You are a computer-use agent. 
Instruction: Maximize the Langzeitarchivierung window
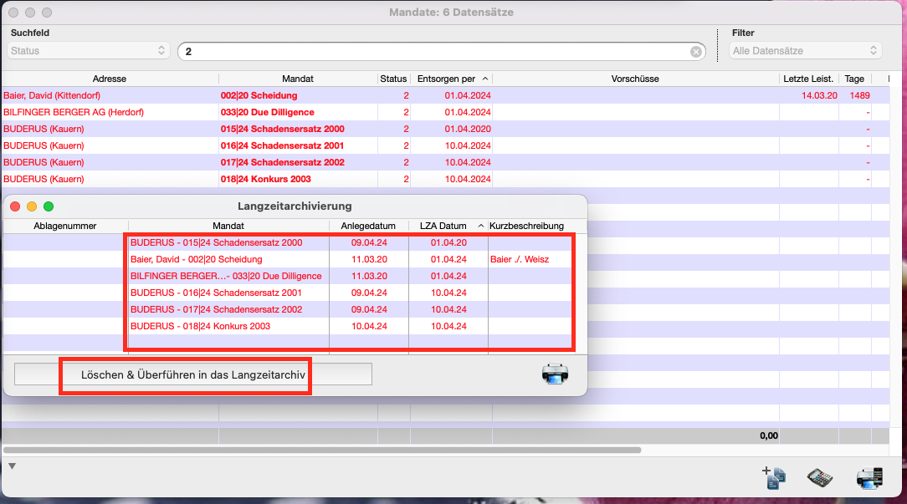[x=49, y=206]
